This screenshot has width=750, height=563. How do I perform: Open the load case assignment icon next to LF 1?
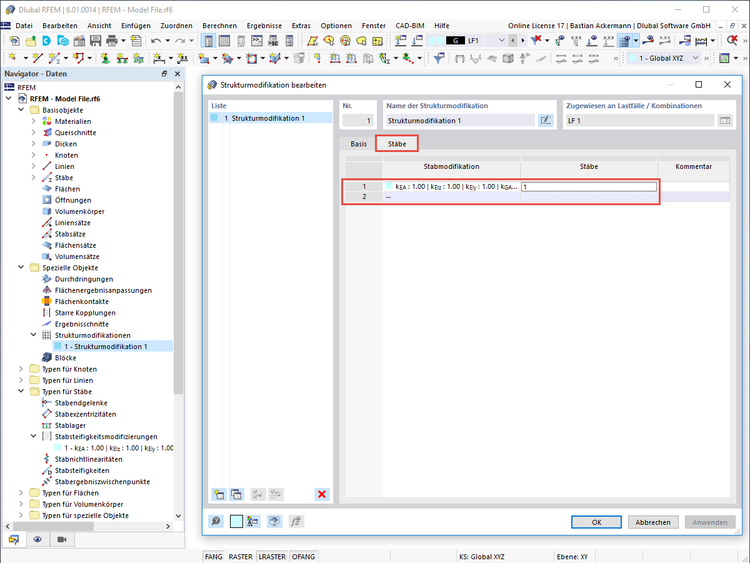[726, 120]
